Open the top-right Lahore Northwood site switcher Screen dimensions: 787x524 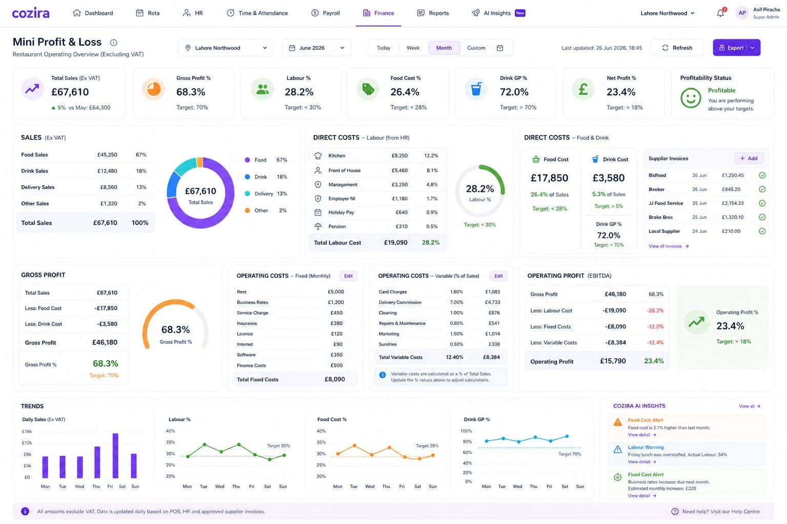tap(668, 13)
